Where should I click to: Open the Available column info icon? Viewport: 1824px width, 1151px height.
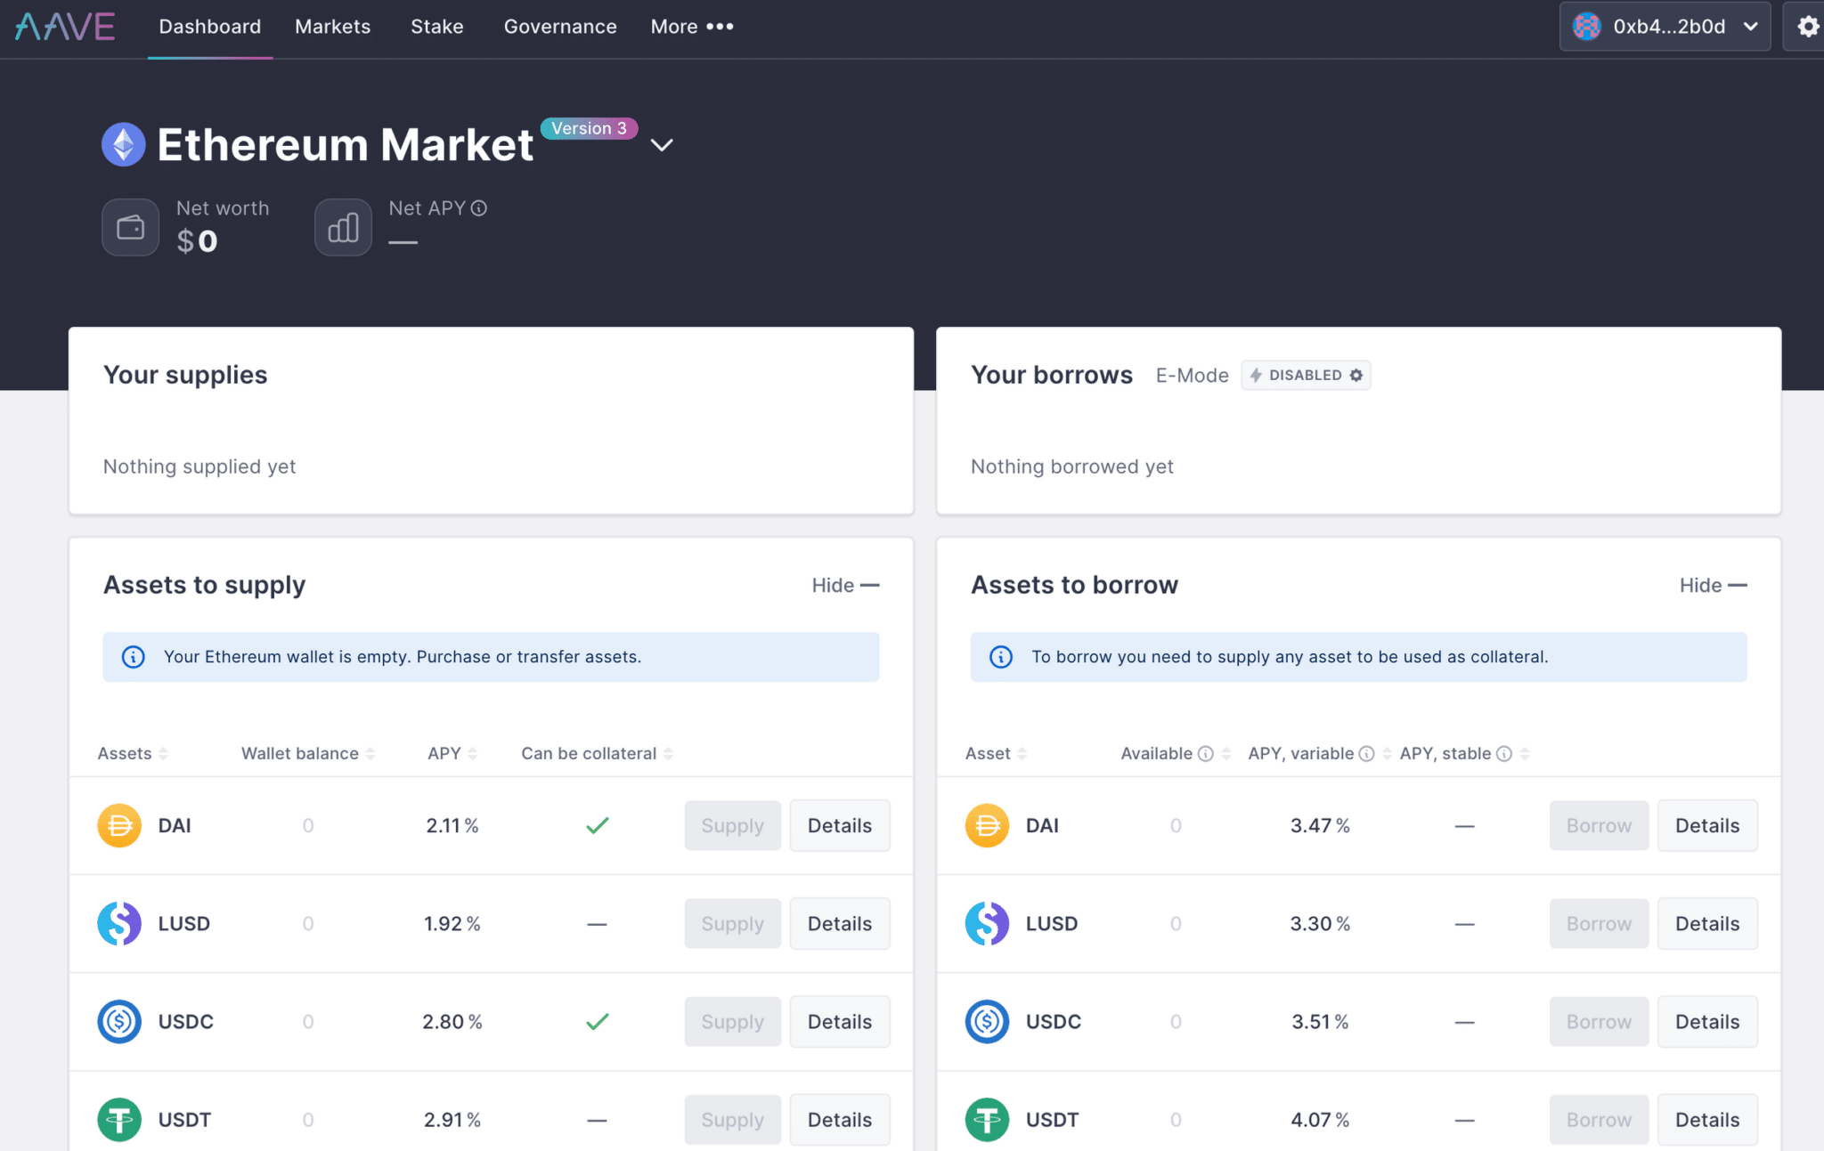tap(1206, 754)
